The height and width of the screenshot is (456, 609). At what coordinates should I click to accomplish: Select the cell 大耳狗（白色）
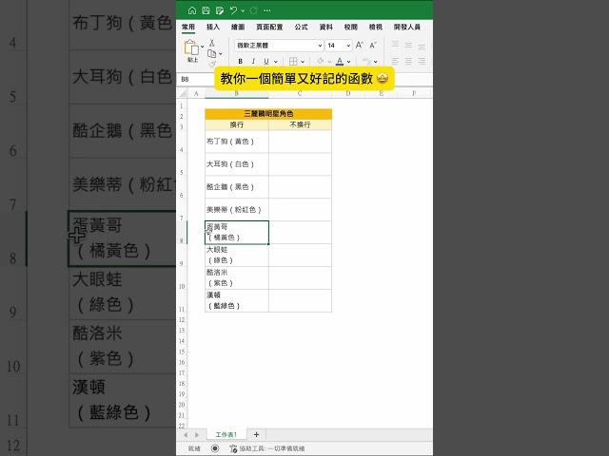click(237, 164)
